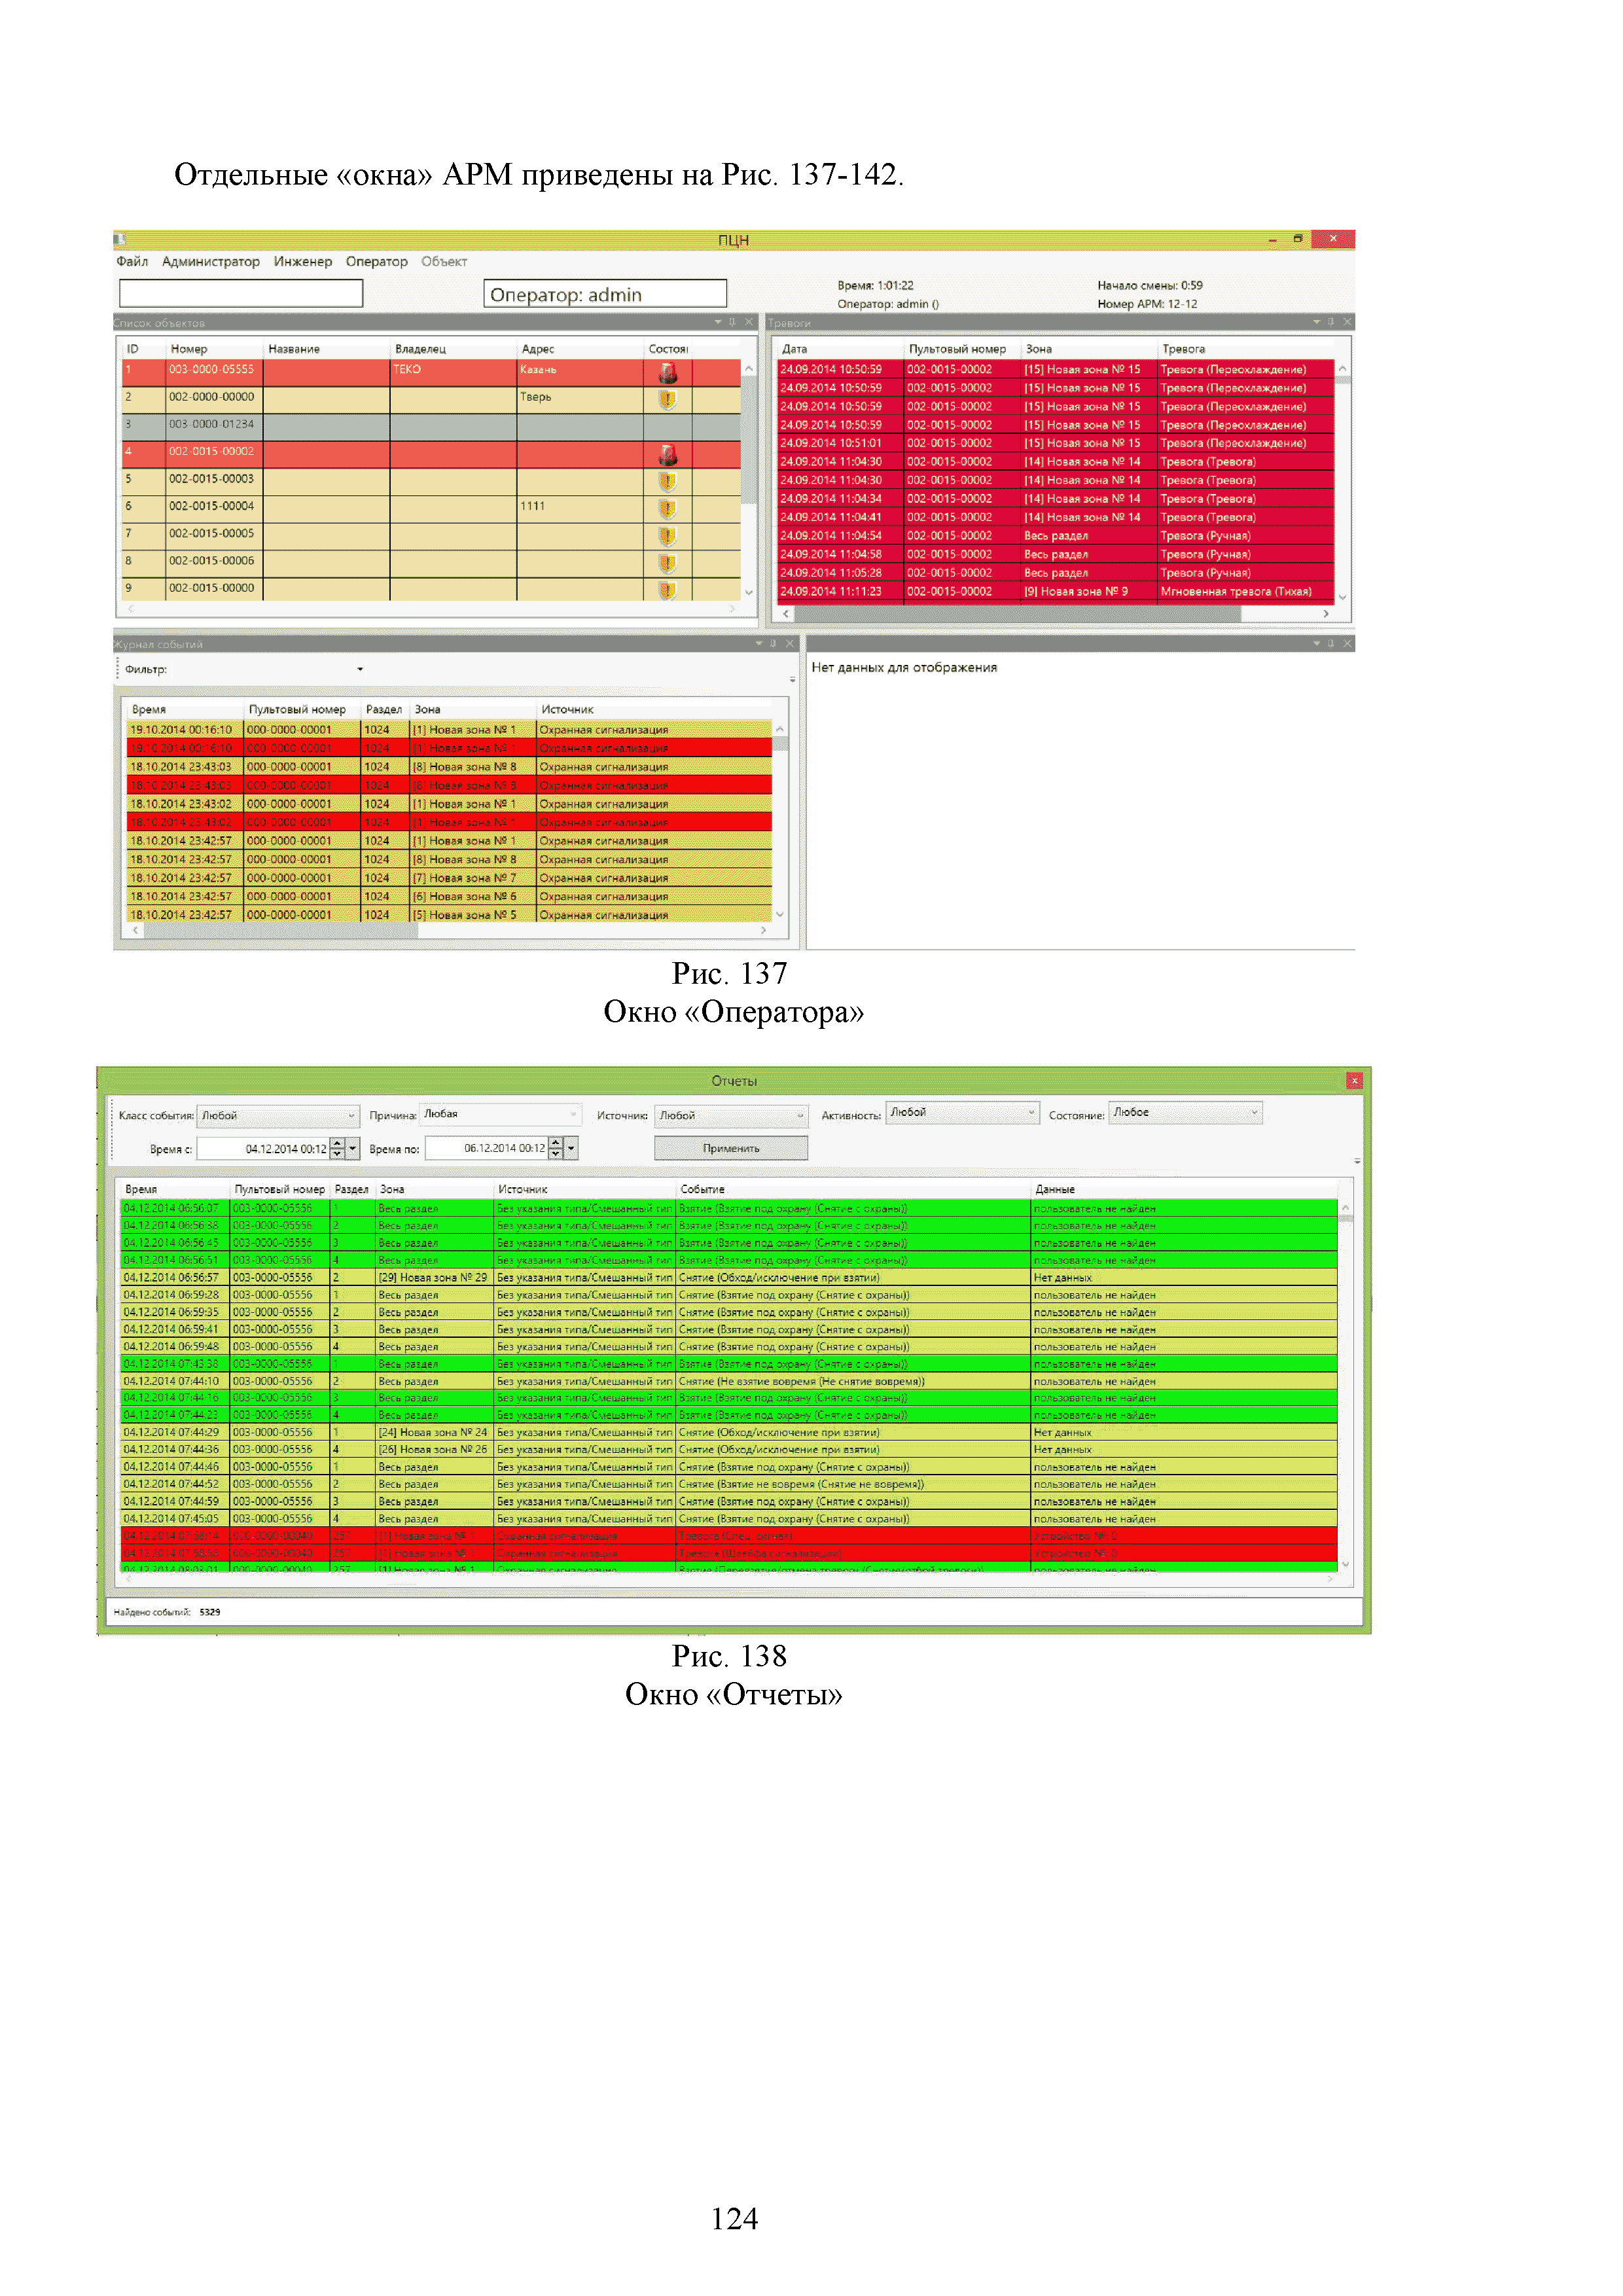Open the Оператор menu
The image size is (1623, 2296).
coord(377,261)
